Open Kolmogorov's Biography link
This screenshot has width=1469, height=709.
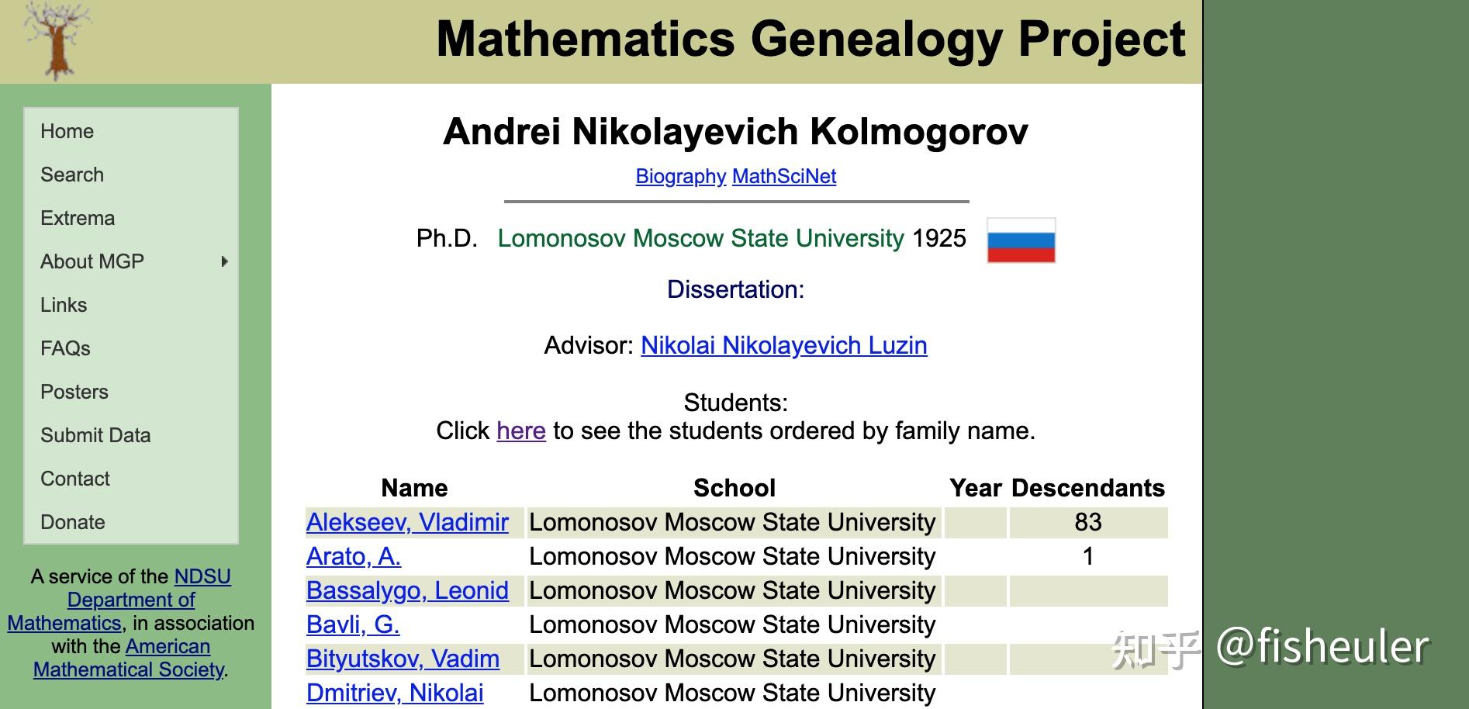[x=680, y=177]
